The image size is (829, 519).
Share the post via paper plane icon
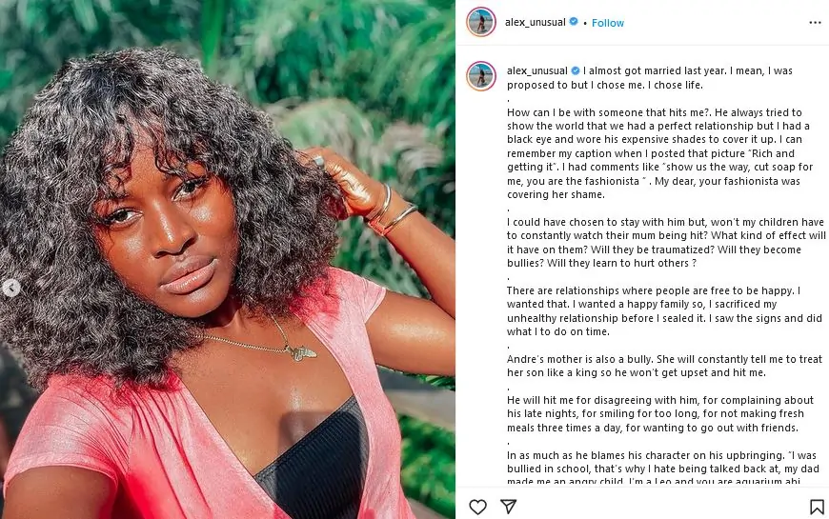(x=507, y=508)
